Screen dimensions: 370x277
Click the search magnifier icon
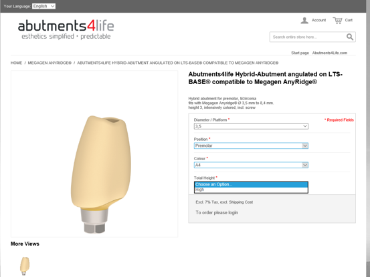[350, 37]
